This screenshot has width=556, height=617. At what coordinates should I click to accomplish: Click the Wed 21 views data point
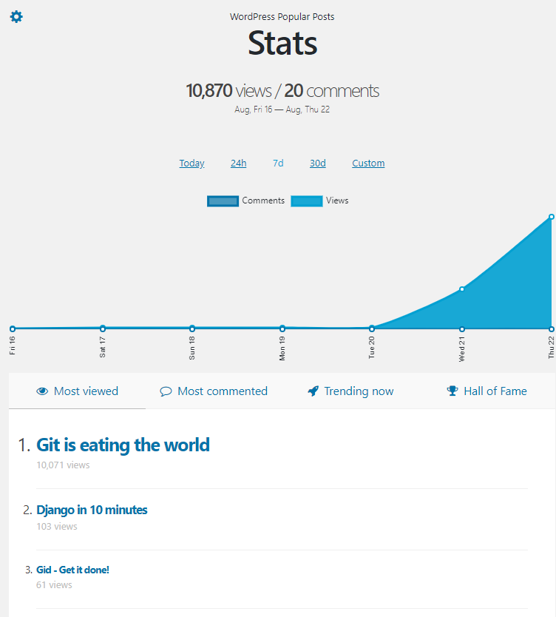pos(462,289)
